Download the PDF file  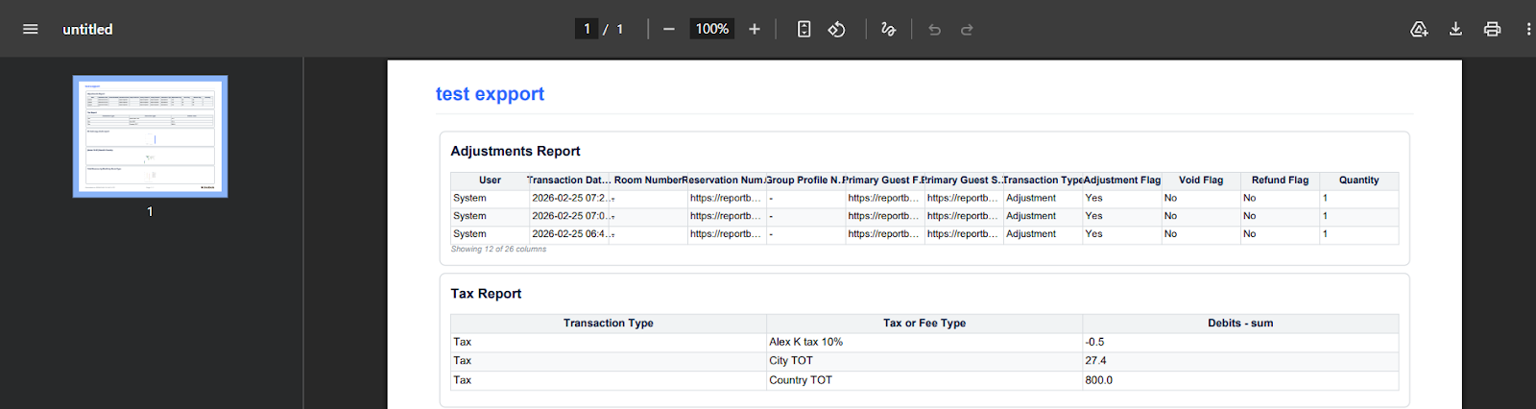pos(1455,29)
